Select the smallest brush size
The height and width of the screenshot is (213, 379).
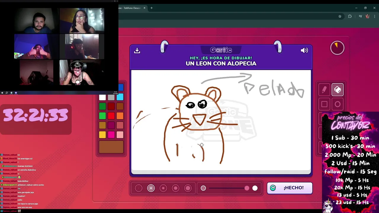click(x=139, y=188)
